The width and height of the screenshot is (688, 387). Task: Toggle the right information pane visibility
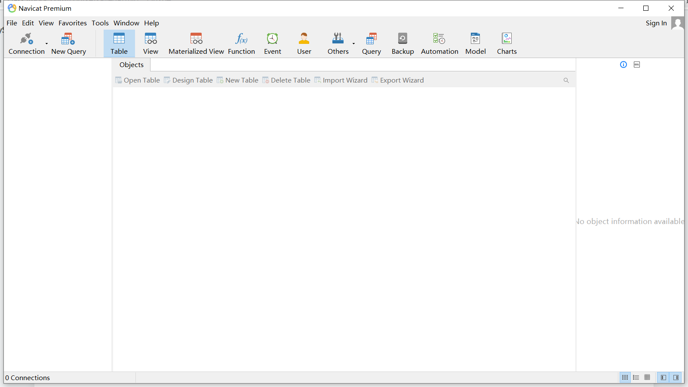tap(676, 378)
